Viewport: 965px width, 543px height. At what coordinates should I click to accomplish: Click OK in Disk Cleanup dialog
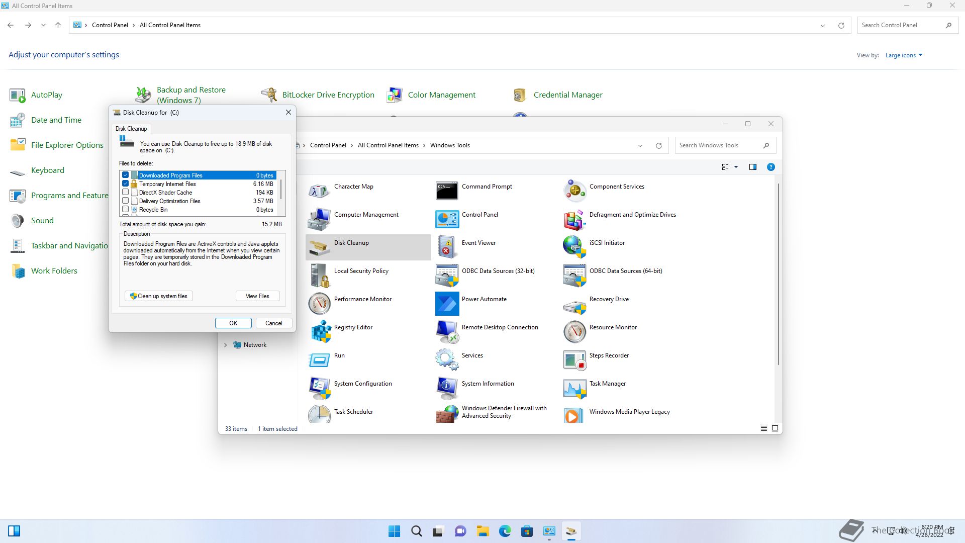pos(233,323)
